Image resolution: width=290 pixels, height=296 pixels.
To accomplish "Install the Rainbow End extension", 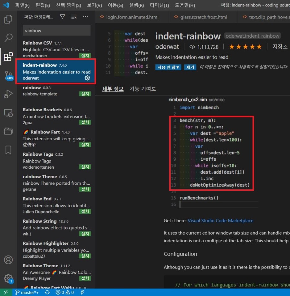I will click(x=85, y=211).
